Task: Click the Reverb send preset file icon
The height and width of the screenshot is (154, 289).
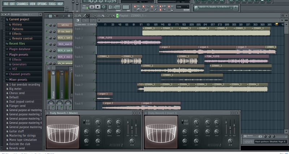Action: (x=7, y=148)
